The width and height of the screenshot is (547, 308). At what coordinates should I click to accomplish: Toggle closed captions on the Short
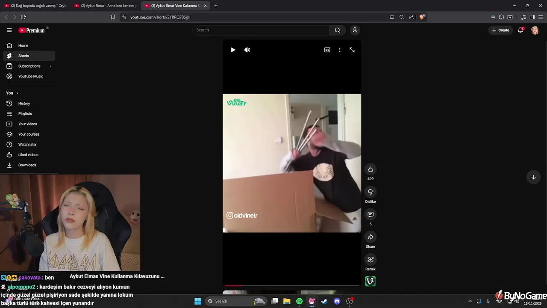point(327,50)
